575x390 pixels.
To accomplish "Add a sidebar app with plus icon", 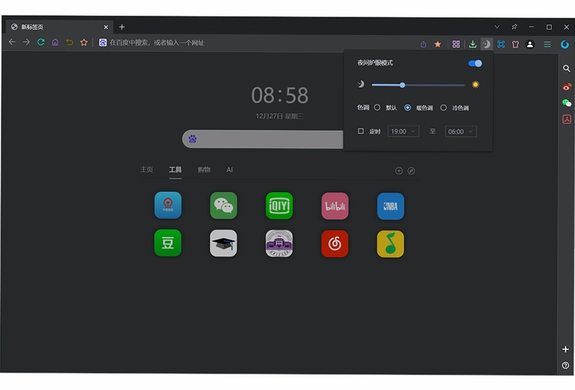I will coord(566,349).
